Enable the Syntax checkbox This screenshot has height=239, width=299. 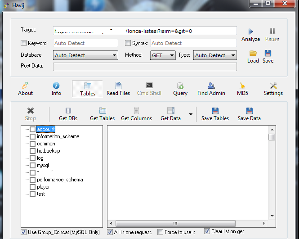(x=128, y=43)
